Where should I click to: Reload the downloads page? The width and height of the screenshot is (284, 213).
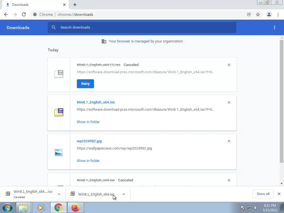24,14
